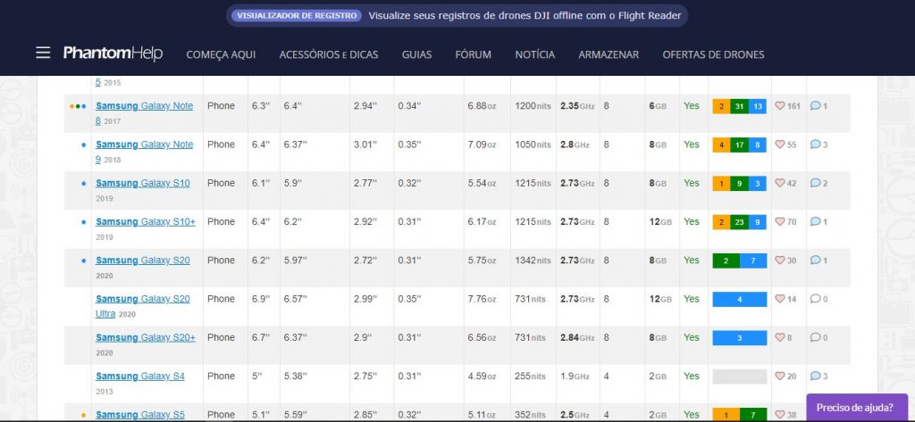Open OFERTAS DE DRONES menu item
The width and height of the screenshot is (915, 422).
pyautogui.click(x=713, y=54)
